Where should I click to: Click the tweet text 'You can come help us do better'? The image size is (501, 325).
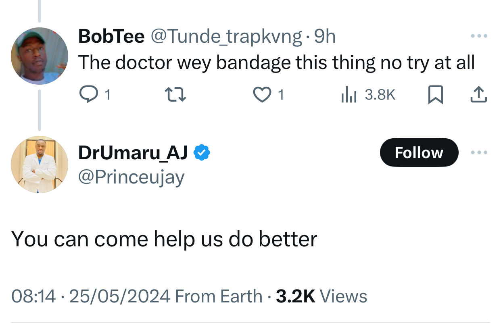164,239
